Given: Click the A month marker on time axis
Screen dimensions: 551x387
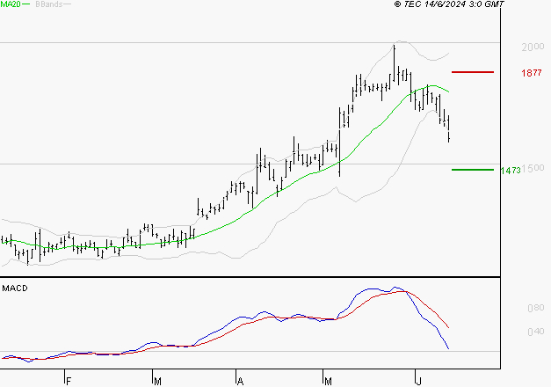Looking at the screenshot, I should (x=241, y=382).
